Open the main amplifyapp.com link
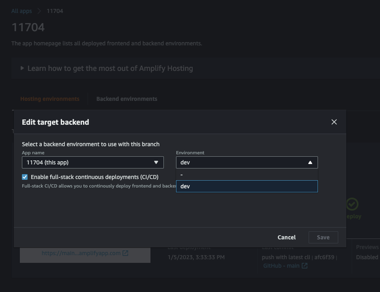380x292 pixels. [x=81, y=253]
